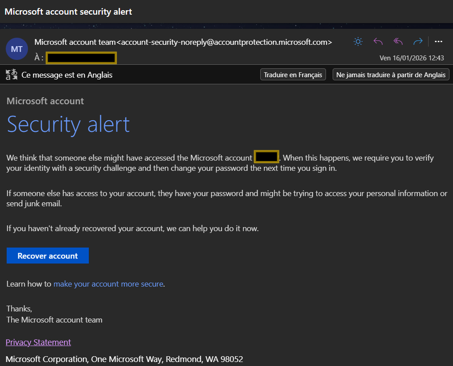The image size is (453, 366).
Task: Click the Security alert heading
Action: pos(68,125)
